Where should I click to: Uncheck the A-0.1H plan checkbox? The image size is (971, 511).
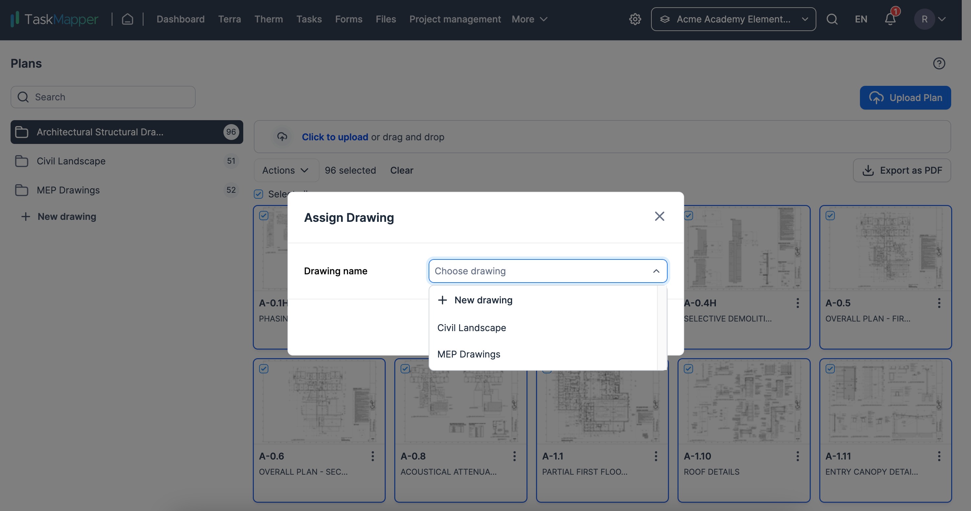(263, 216)
